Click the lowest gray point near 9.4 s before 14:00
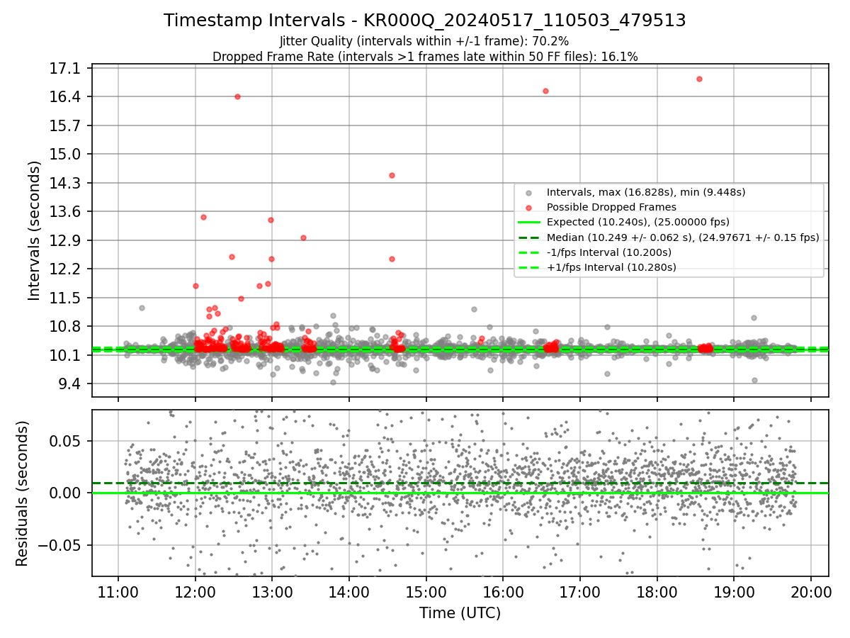 (333, 382)
